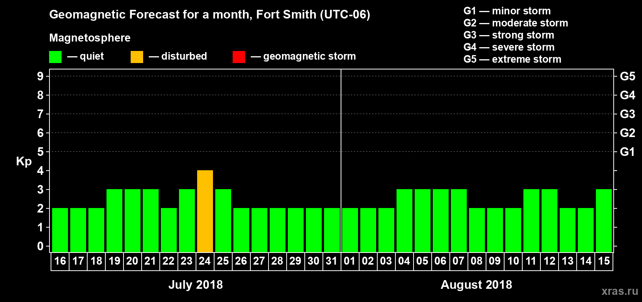Click the '— disturbed' legend label

tap(178, 56)
